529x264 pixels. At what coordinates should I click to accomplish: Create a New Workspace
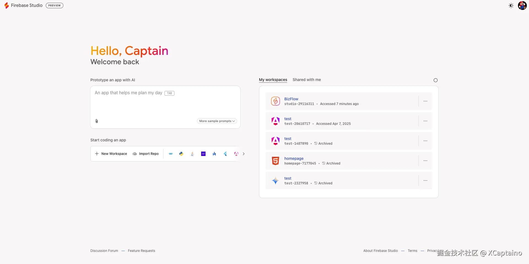111,154
